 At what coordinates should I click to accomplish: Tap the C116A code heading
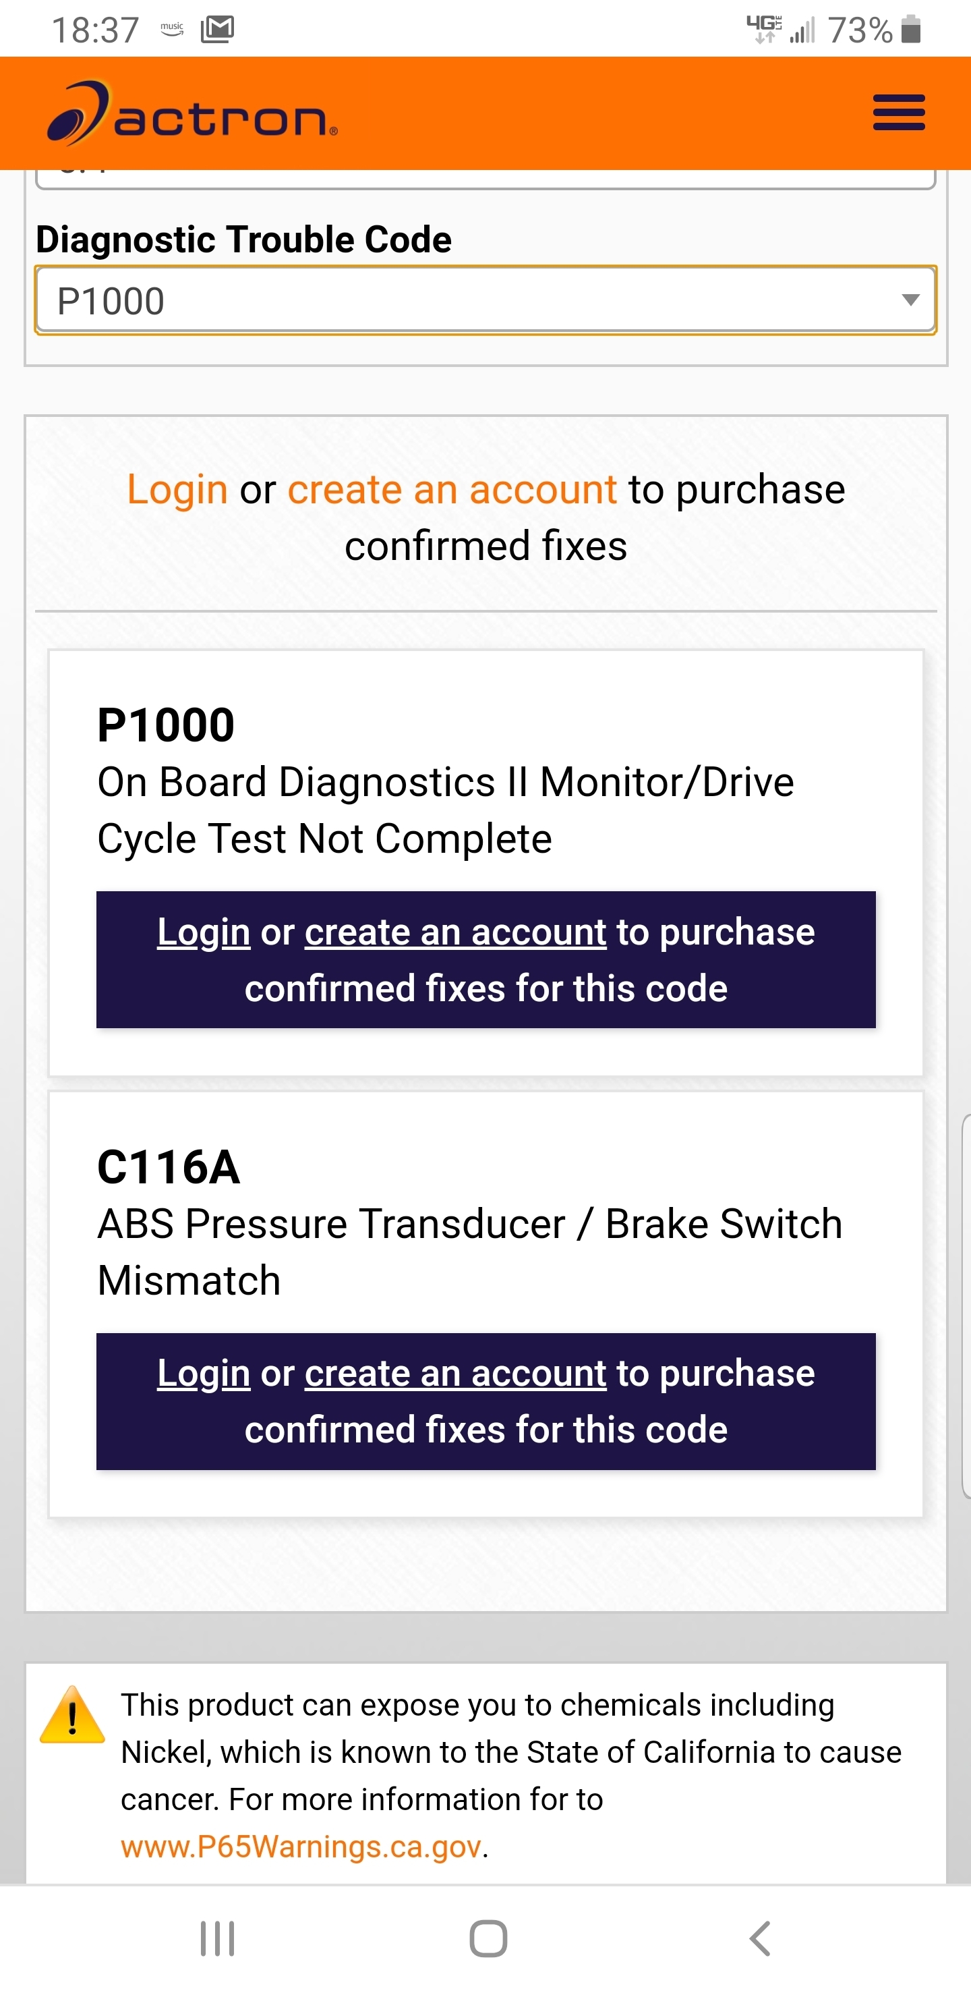(168, 1166)
